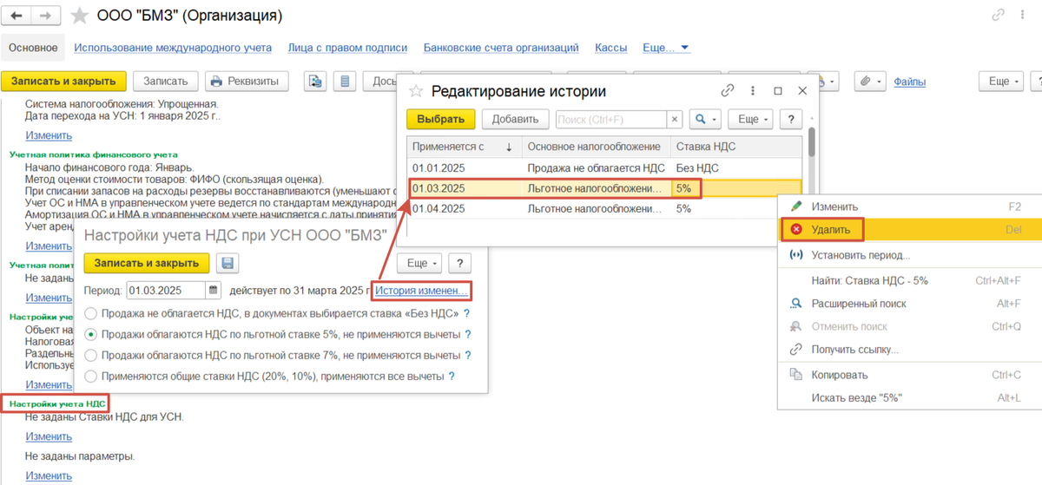The image size is (1042, 485).
Task: Click the printer Реквизиты button
Action: [247, 81]
